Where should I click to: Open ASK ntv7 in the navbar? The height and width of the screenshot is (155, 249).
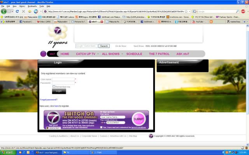click(182, 54)
